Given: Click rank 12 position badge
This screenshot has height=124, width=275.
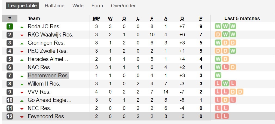Looking at the screenshot, I should coord(10,116).
